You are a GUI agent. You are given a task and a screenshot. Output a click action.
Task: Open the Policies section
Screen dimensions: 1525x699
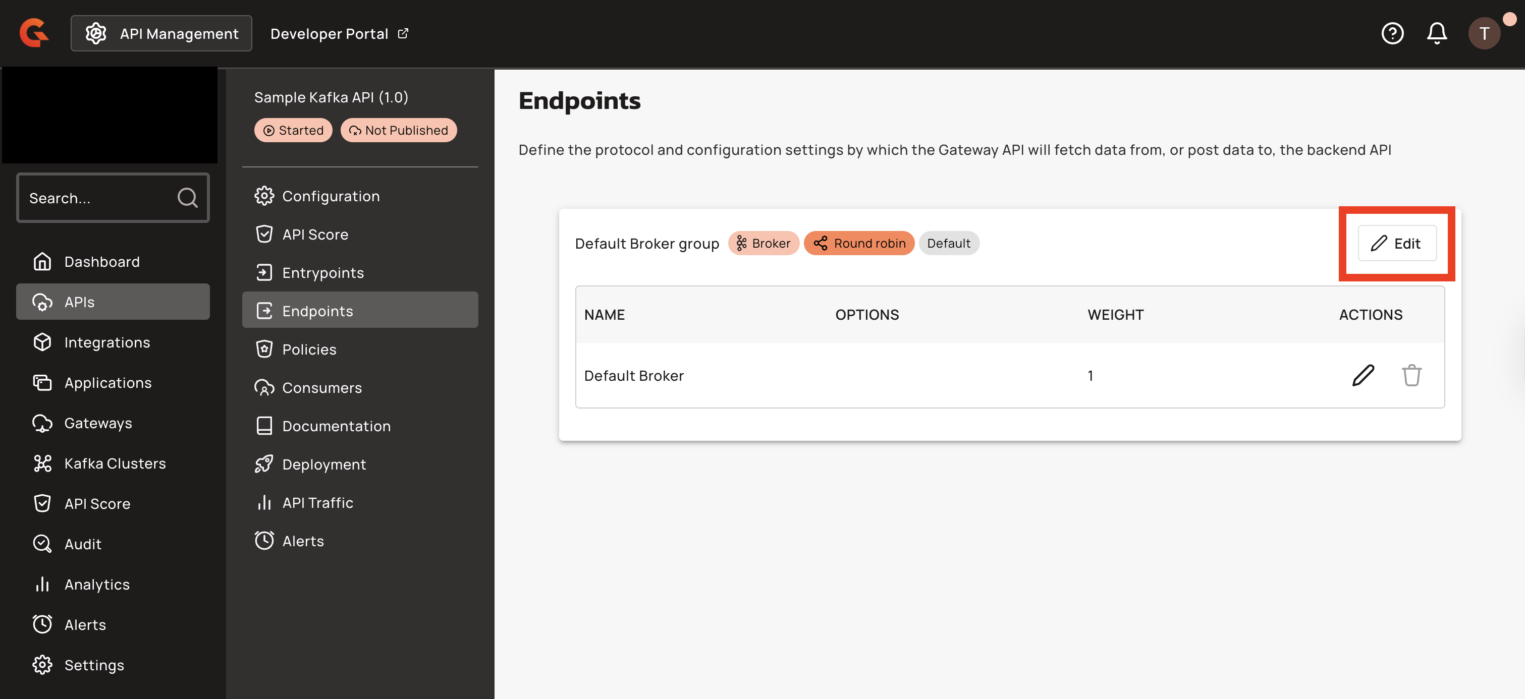[309, 349]
